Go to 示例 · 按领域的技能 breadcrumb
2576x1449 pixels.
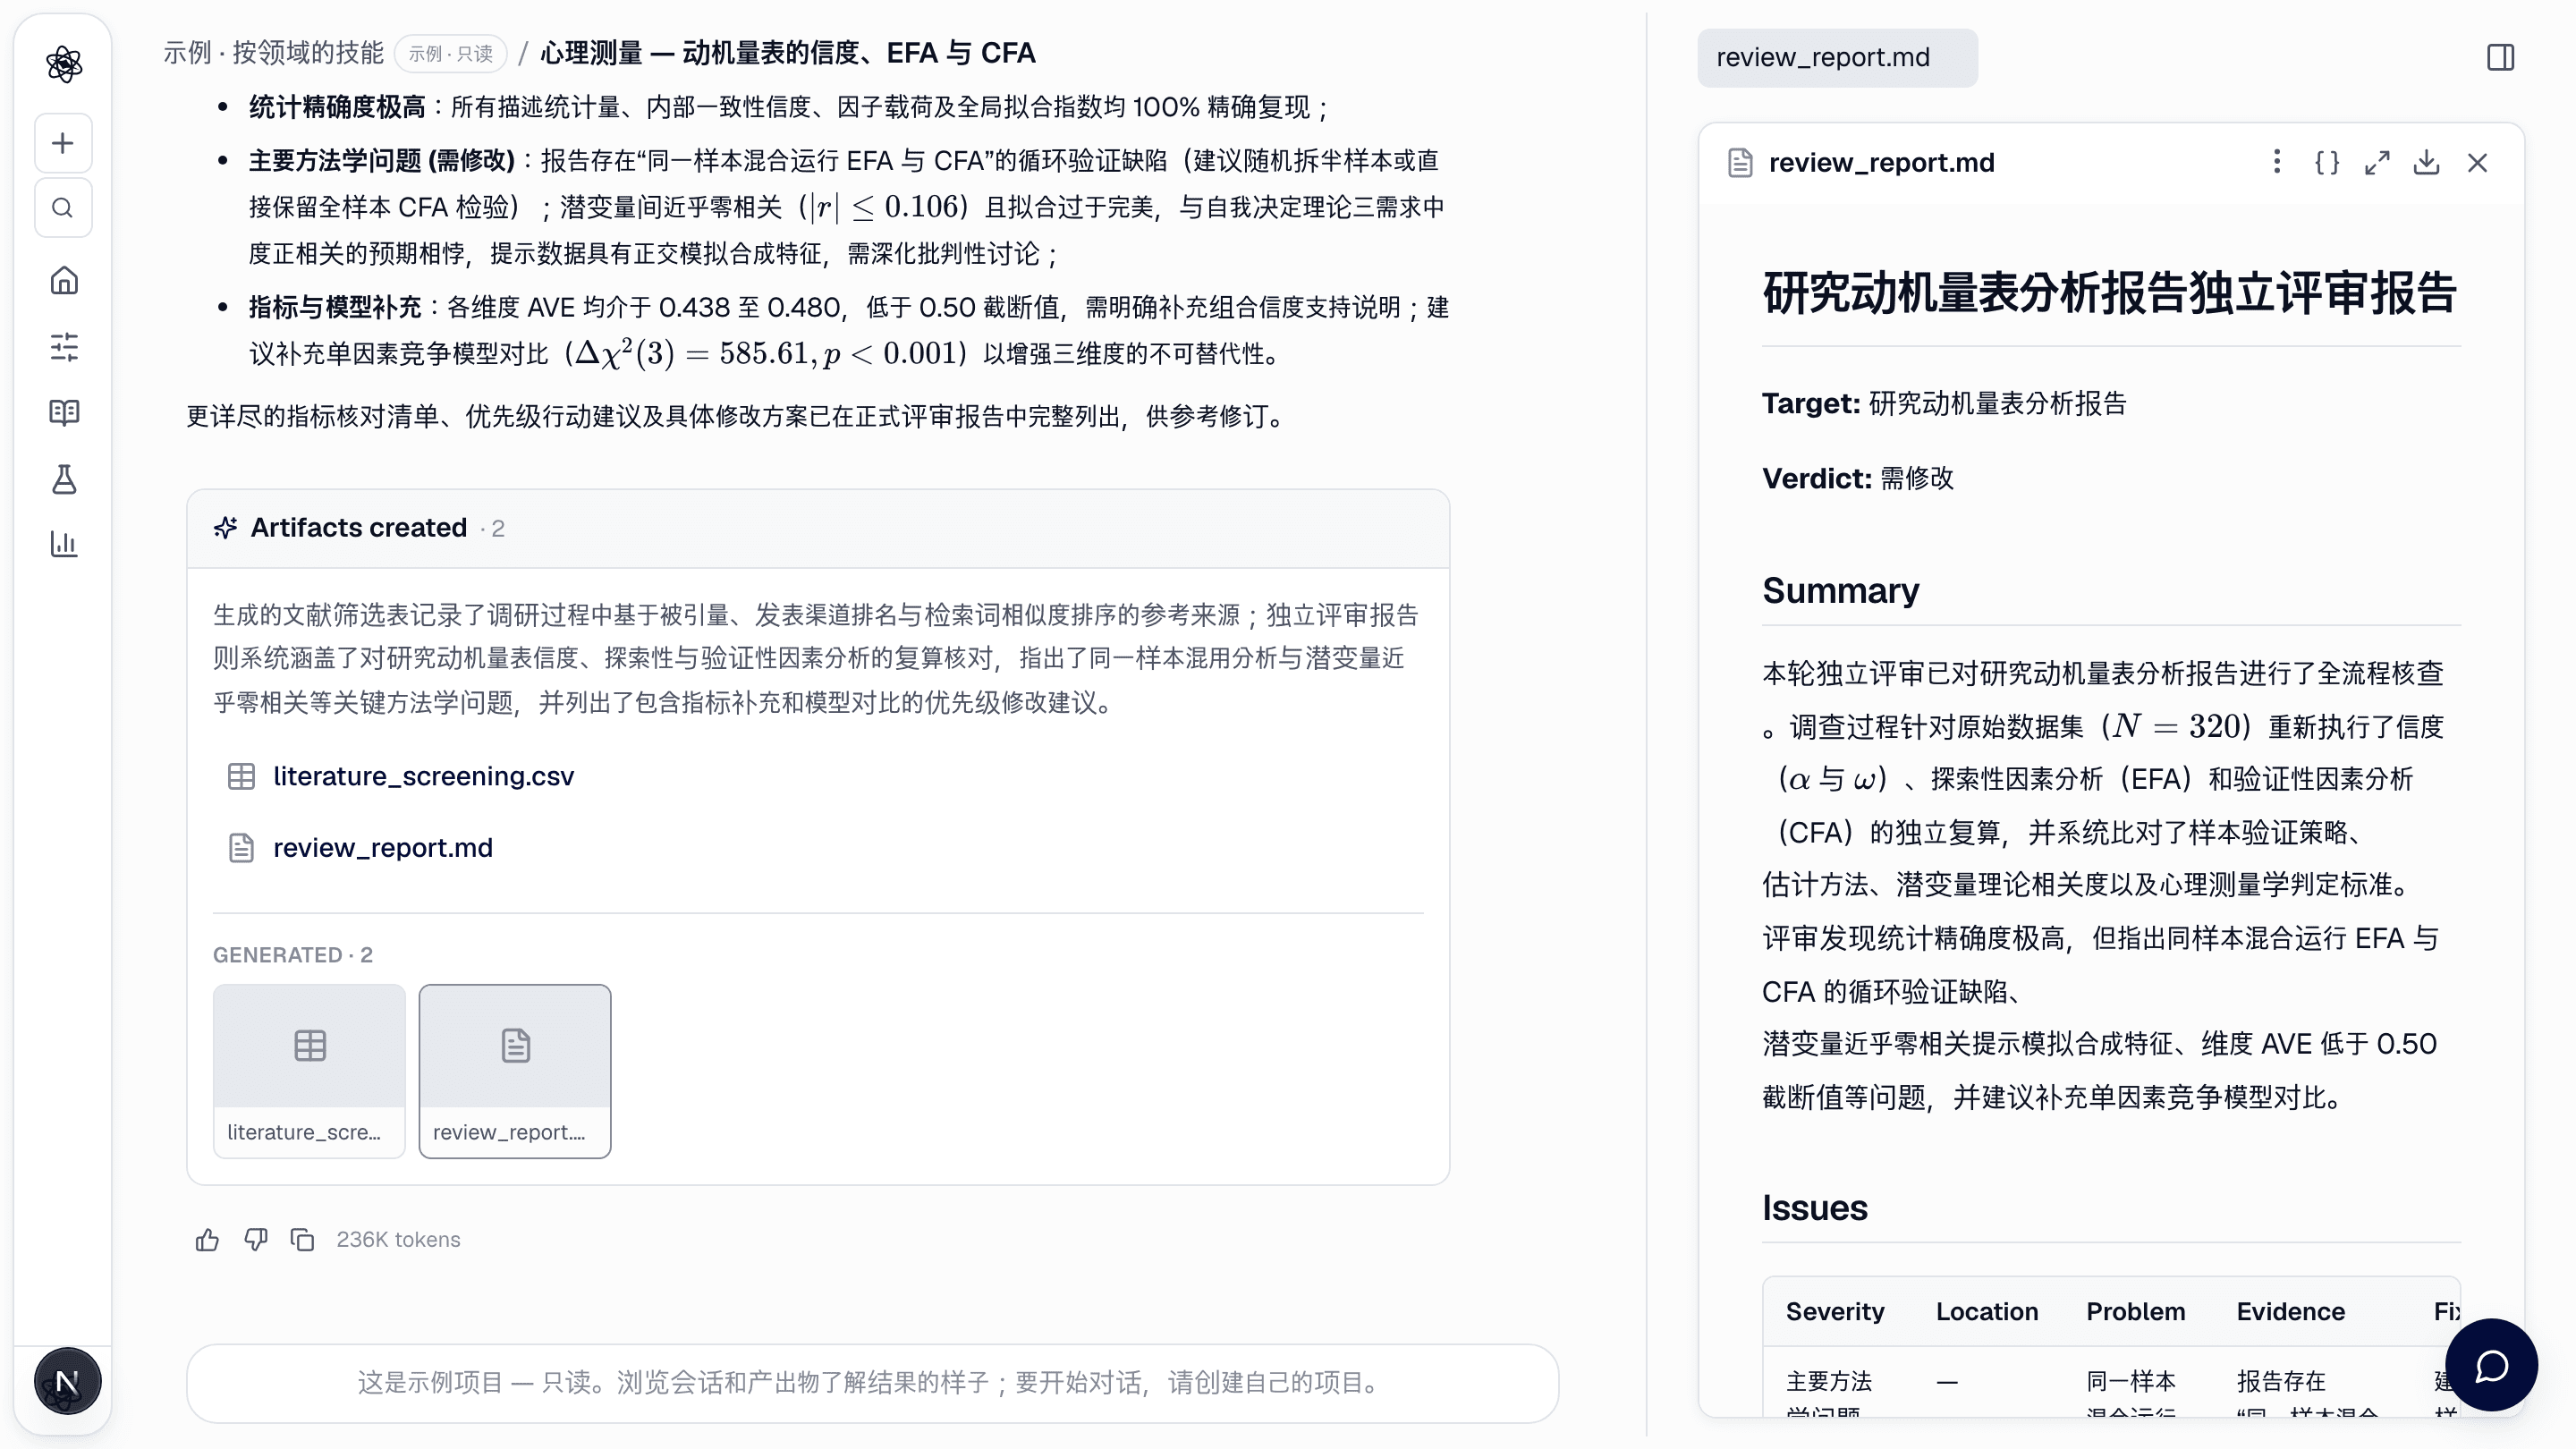click(273, 53)
